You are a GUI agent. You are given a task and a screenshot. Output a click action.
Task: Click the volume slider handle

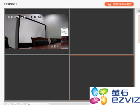point(40,104)
